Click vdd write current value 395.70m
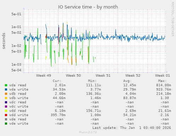176x136 pixels. click(x=58, y=115)
